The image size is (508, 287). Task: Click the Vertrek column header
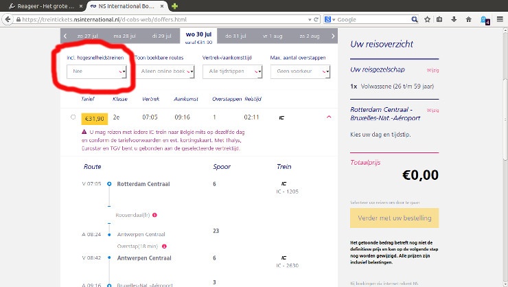[150, 99]
